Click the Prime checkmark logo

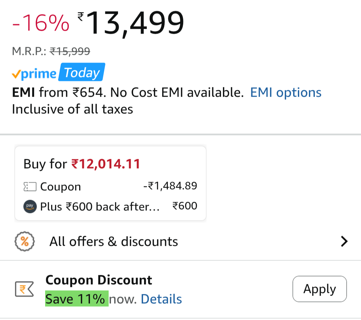pyautogui.click(x=34, y=74)
